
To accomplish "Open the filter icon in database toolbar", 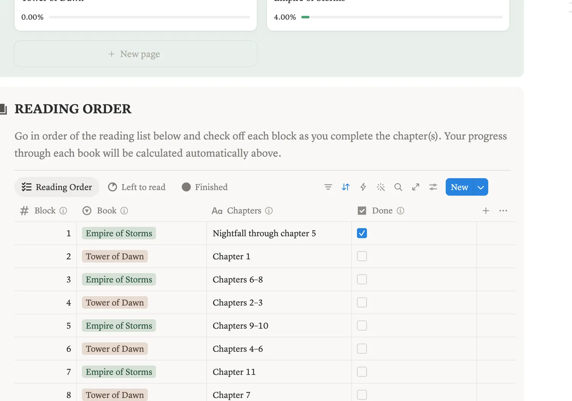I will point(328,187).
